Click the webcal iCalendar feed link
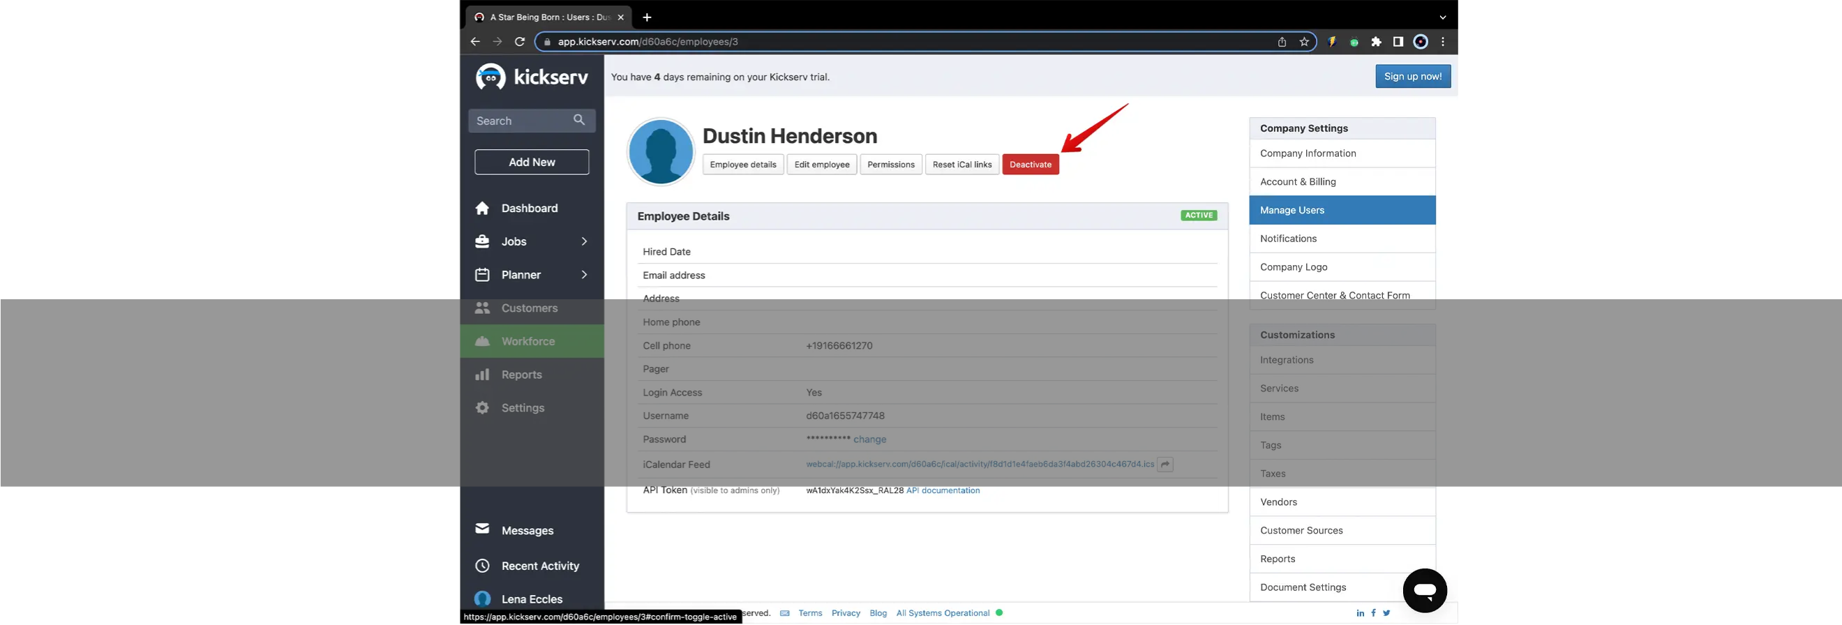Screen dimensions: 1842x625 point(980,465)
